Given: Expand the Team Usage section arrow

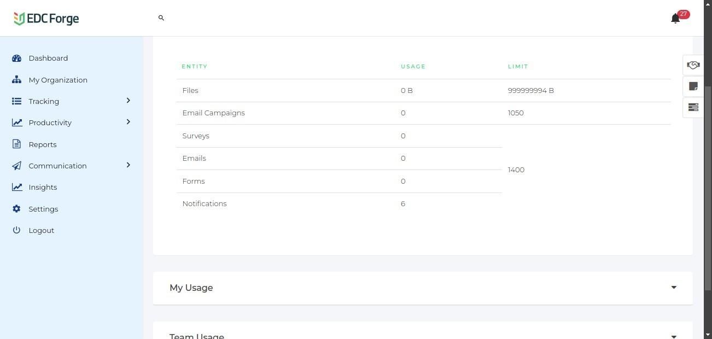Looking at the screenshot, I should click(674, 336).
